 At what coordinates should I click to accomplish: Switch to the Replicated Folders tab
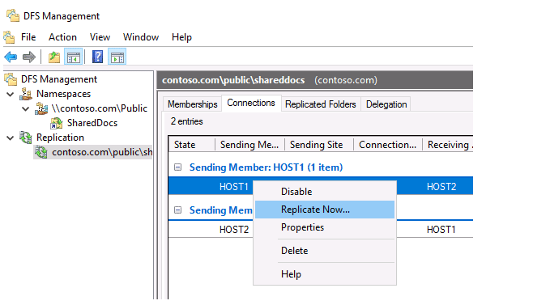[x=321, y=104]
